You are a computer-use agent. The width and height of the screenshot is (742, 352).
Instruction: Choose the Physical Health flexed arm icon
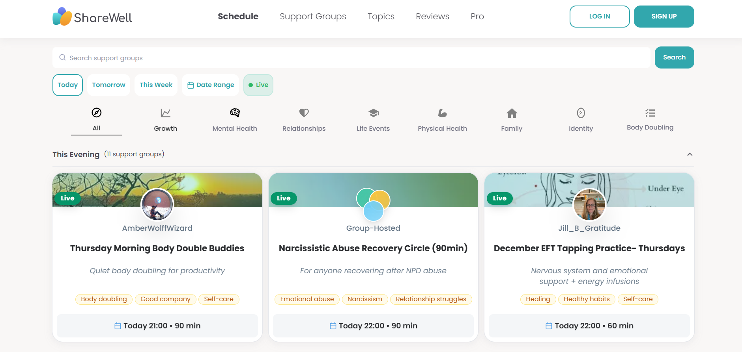point(442,113)
